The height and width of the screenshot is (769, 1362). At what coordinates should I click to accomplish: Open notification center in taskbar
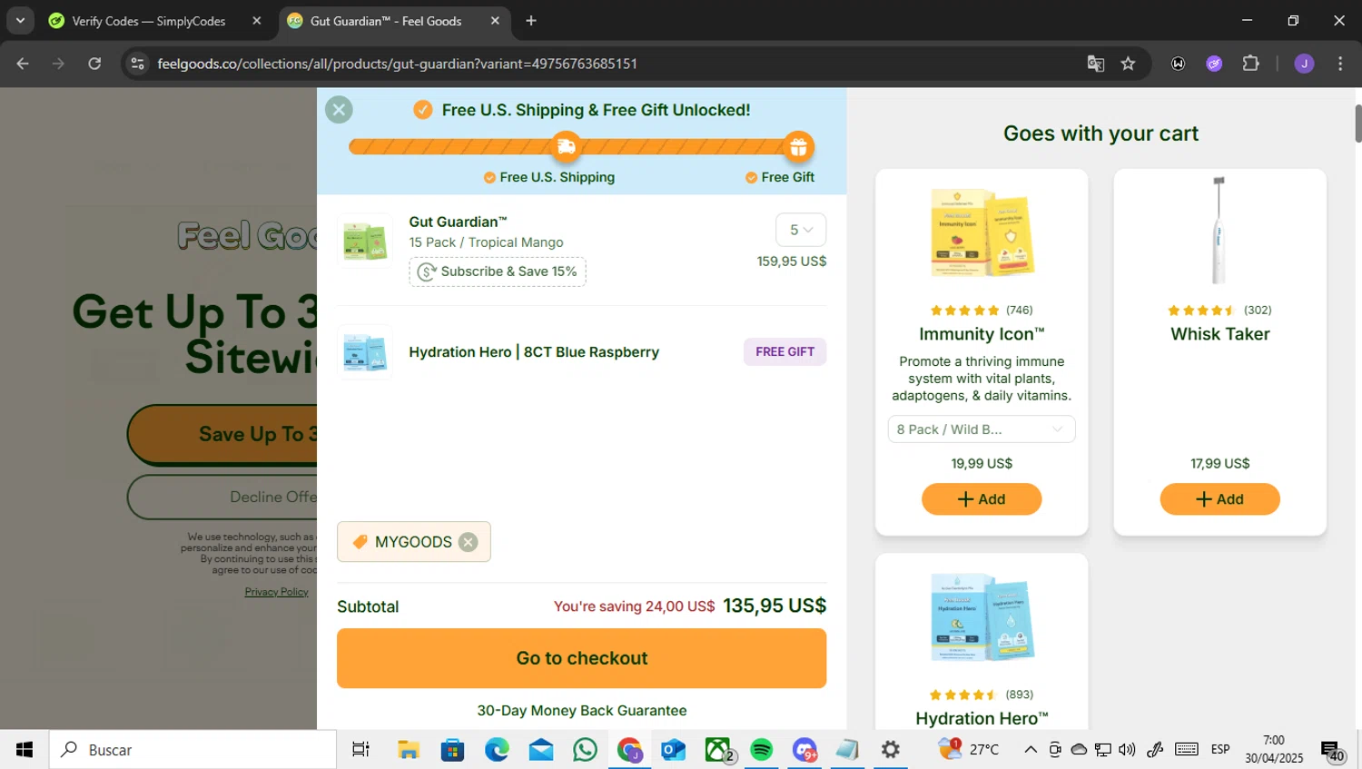(x=1333, y=750)
